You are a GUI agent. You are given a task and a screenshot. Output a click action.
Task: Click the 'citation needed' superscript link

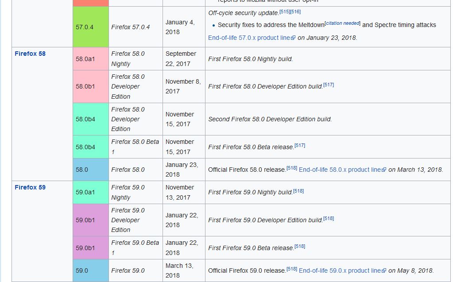point(343,23)
